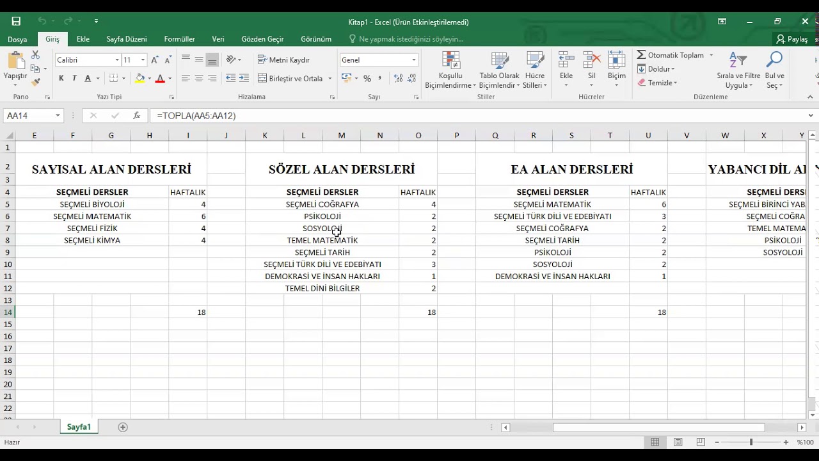Screen dimensions: 819x461
Task: Open Bul ve Seç search
Action: [774, 70]
